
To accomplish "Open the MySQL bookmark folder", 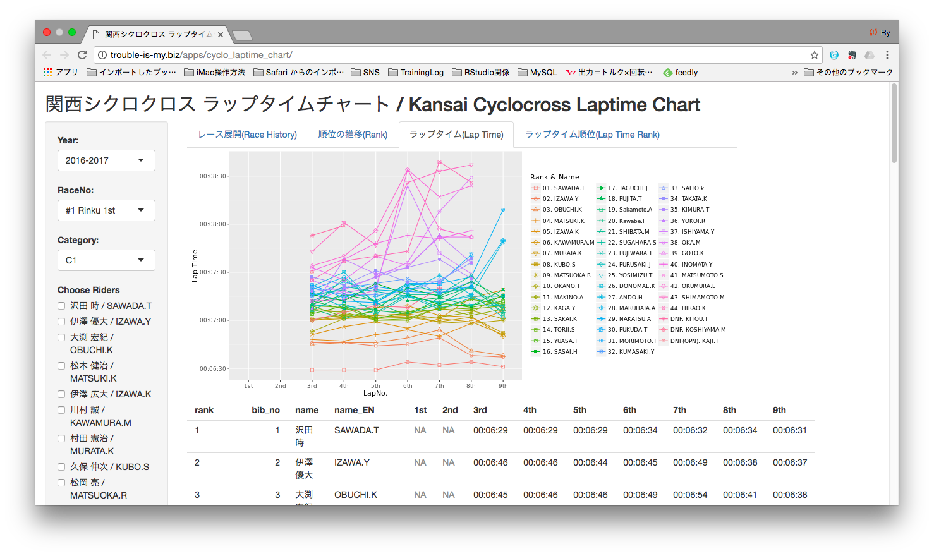I will coord(537,73).
